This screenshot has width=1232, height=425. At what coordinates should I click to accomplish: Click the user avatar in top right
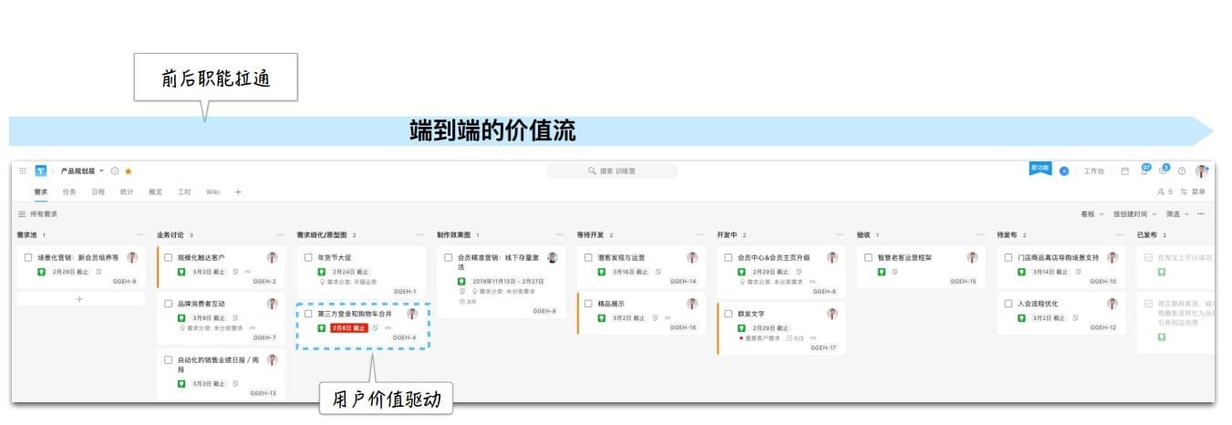coord(1202,171)
